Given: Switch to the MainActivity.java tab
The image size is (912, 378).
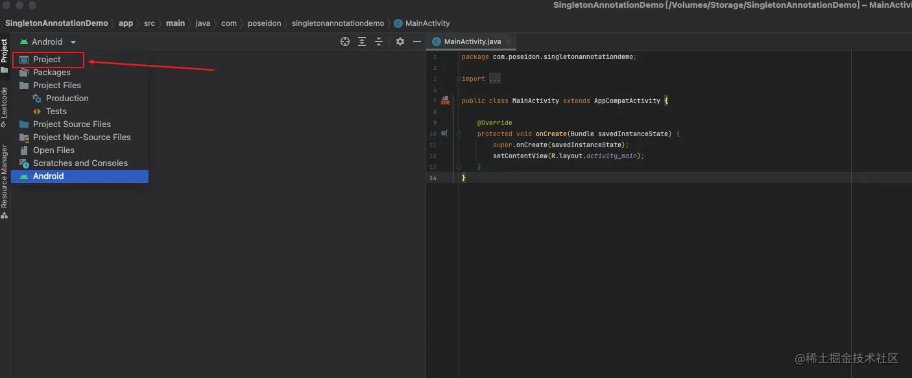Looking at the screenshot, I should 472,41.
